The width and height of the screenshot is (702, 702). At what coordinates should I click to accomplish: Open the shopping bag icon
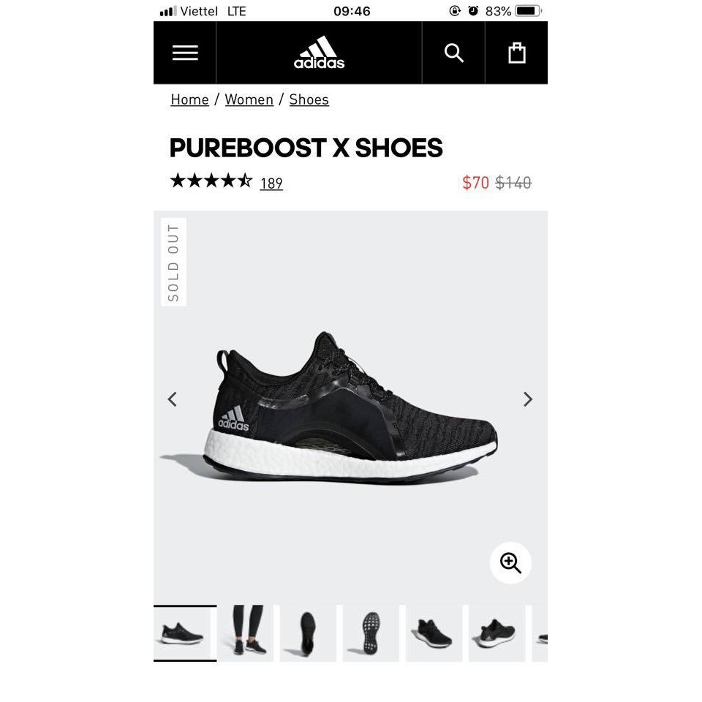(517, 53)
